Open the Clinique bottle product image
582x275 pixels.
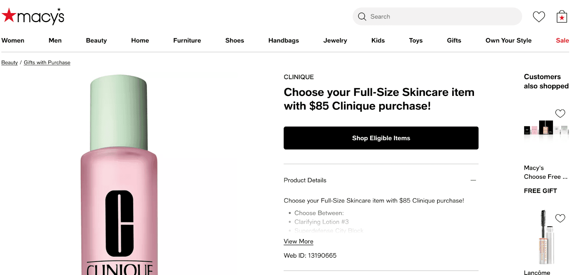pos(119,174)
